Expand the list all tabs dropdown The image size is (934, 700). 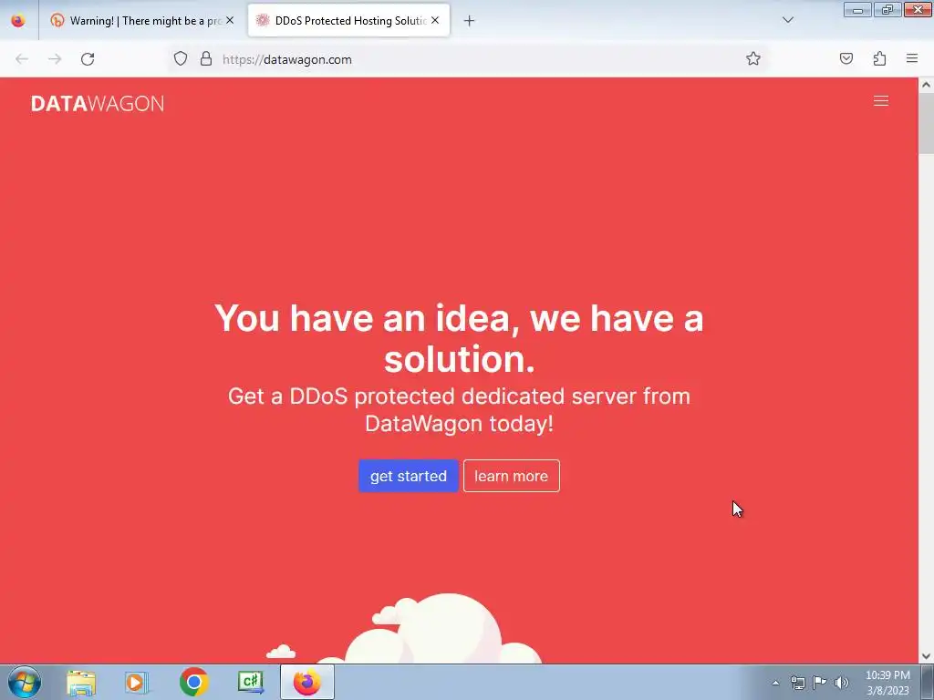point(787,20)
